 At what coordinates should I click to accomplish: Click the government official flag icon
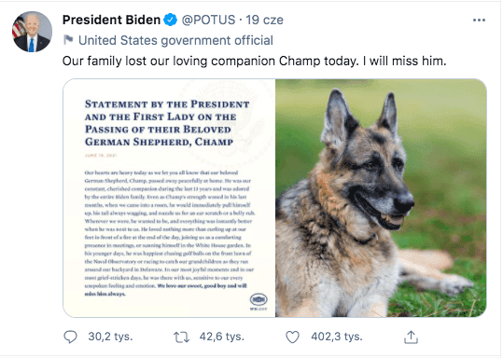(x=68, y=40)
